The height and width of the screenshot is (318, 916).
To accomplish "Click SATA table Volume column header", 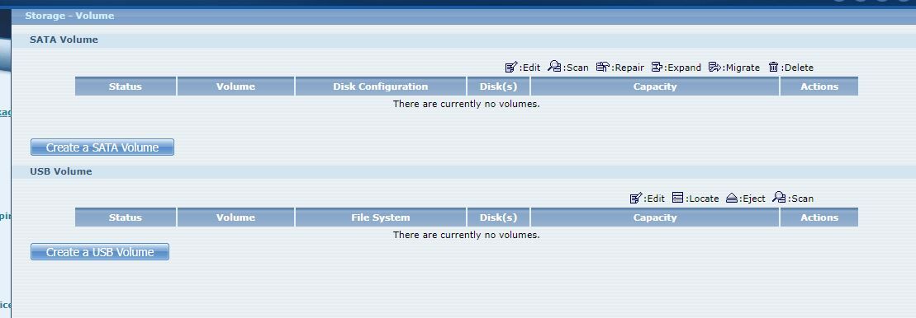I will click(235, 87).
